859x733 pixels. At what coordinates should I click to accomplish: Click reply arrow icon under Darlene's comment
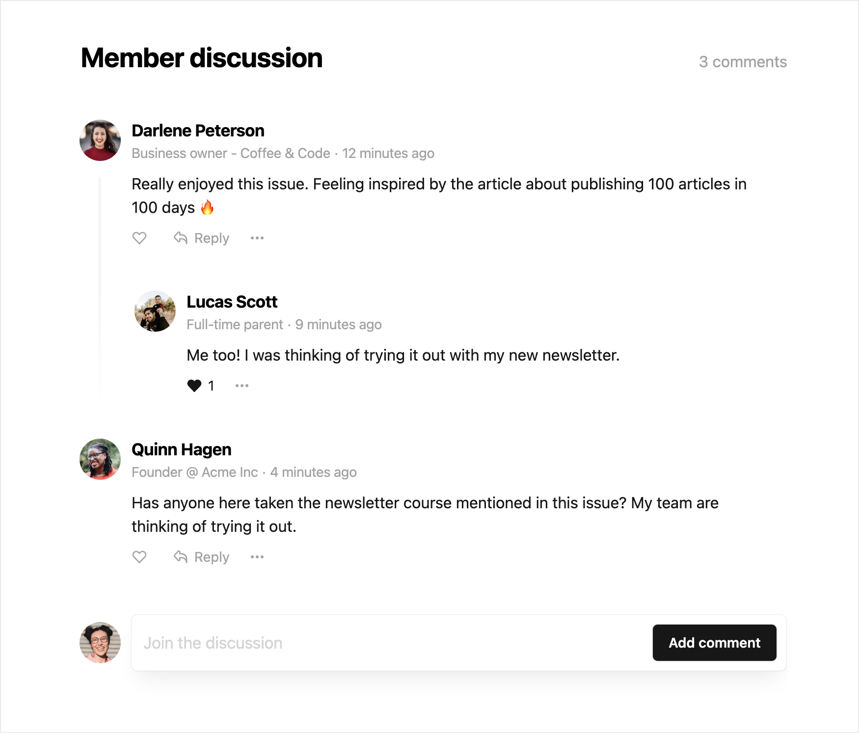181,238
